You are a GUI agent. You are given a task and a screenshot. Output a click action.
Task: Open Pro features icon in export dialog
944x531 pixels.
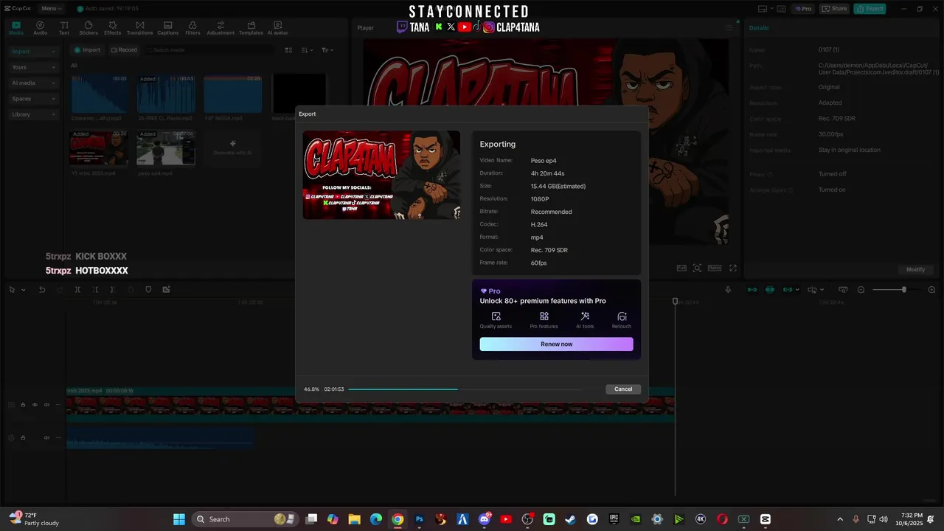(544, 320)
